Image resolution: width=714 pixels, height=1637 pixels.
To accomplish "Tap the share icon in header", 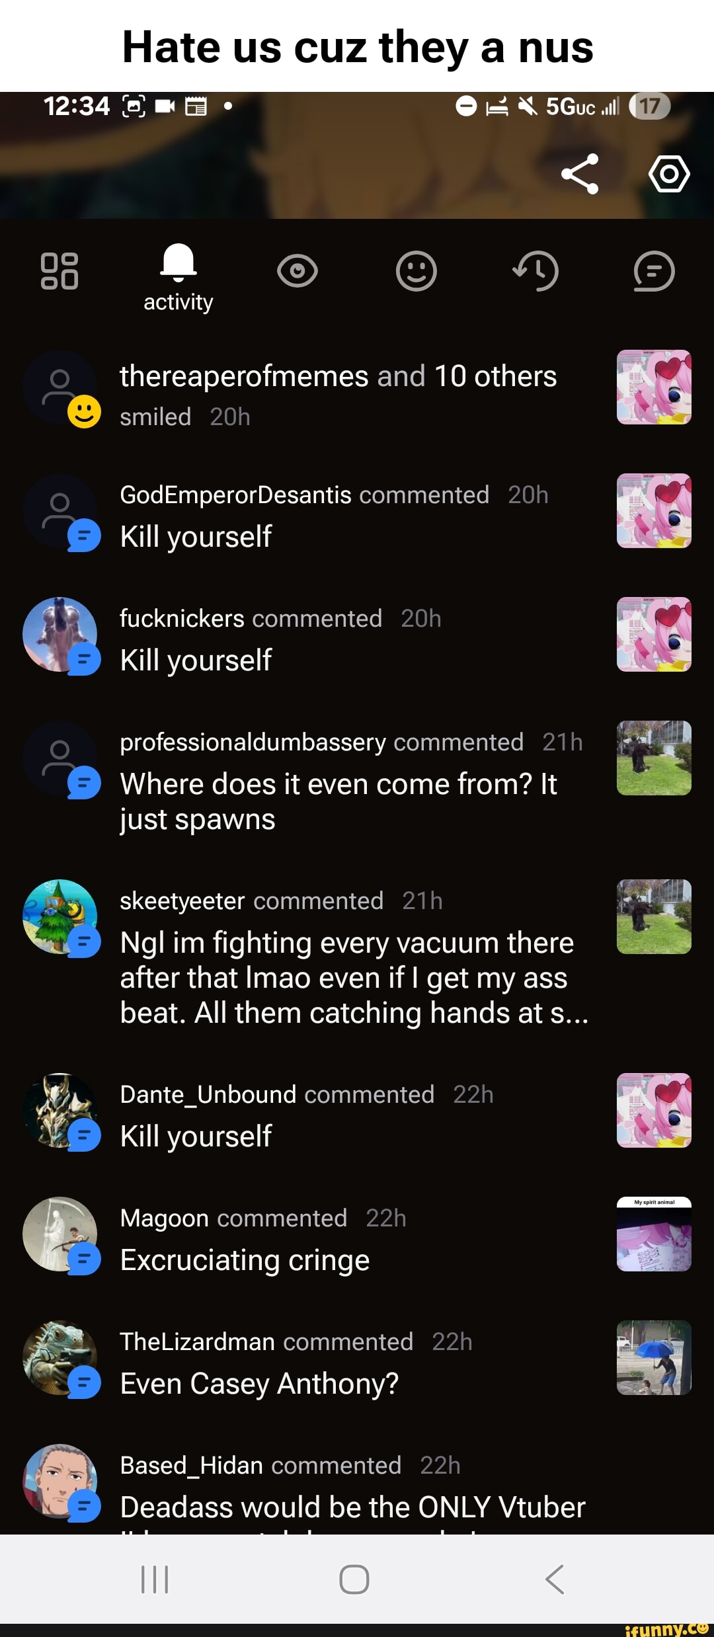I will click(580, 174).
